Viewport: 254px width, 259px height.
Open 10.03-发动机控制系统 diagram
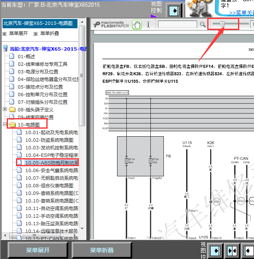click(52, 148)
